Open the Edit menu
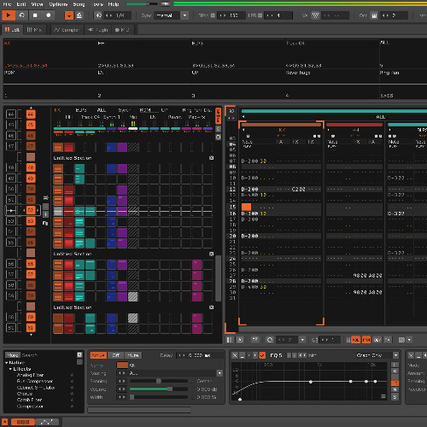The image size is (427, 427). click(21, 4)
